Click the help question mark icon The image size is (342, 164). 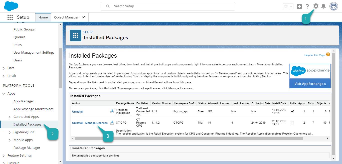point(307,6)
